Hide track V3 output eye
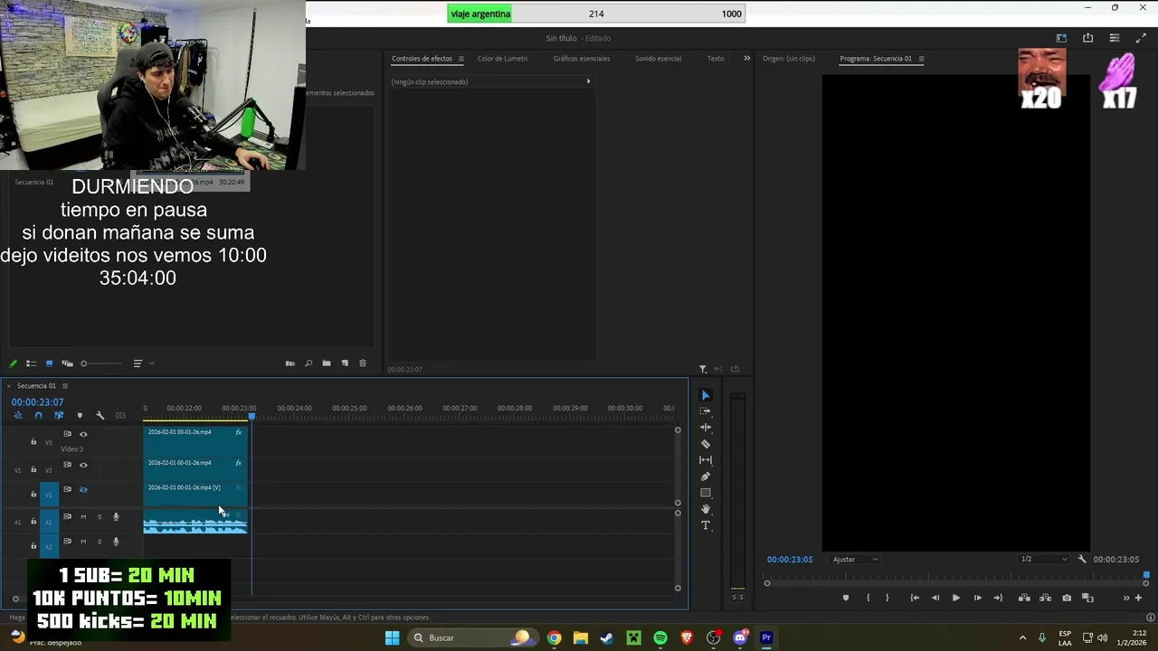 pyautogui.click(x=83, y=434)
